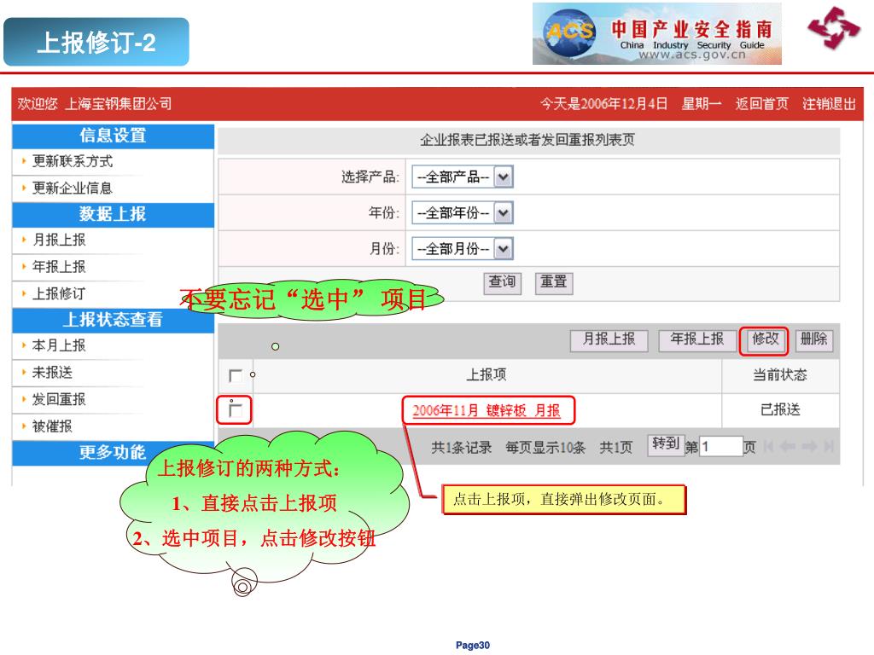Check the checkbox for 2006年11月 镀锌板 月报 row
874x655 pixels.
click(236, 410)
